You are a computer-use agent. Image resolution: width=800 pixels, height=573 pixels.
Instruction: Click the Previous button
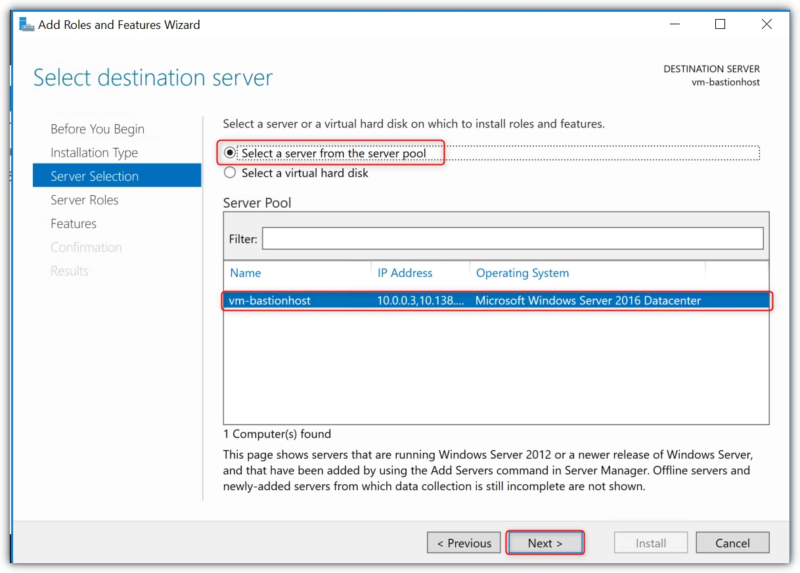(x=464, y=543)
